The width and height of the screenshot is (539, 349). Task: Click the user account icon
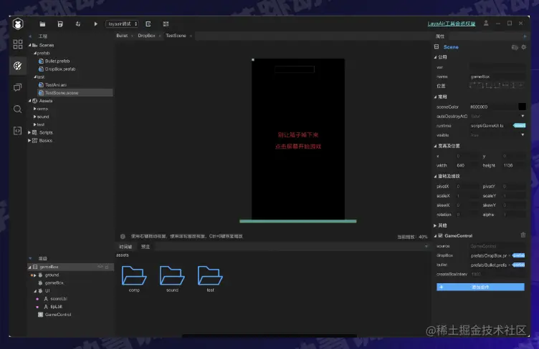486,24
